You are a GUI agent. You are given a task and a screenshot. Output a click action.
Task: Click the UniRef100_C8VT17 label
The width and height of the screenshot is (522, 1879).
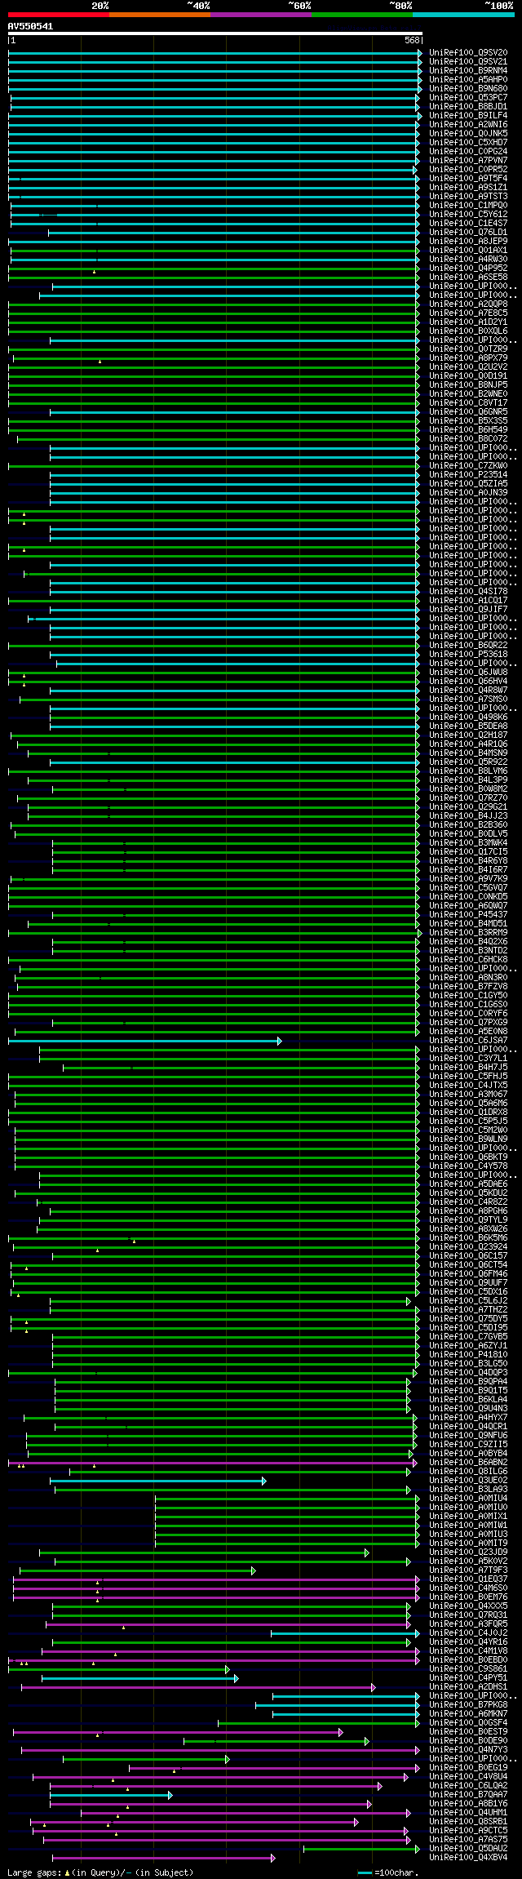pyautogui.click(x=468, y=402)
